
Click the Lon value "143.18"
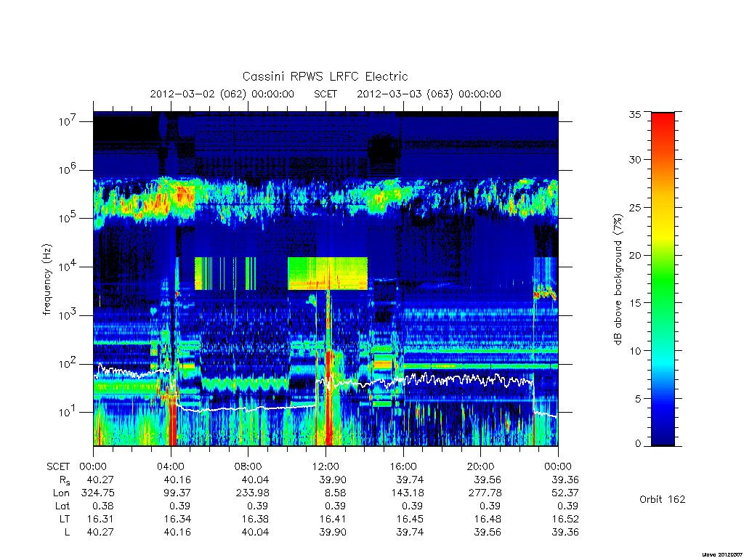[x=407, y=493]
